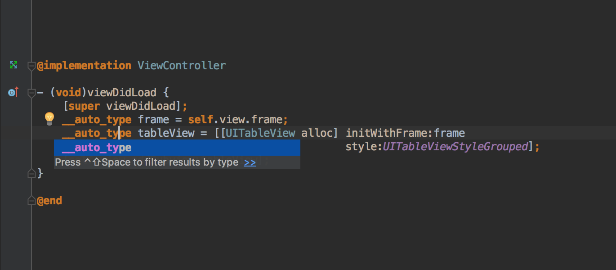Screen dimensions: 616x270
Task: Collapse the @implementation ViewController code block
Action: 31,66
